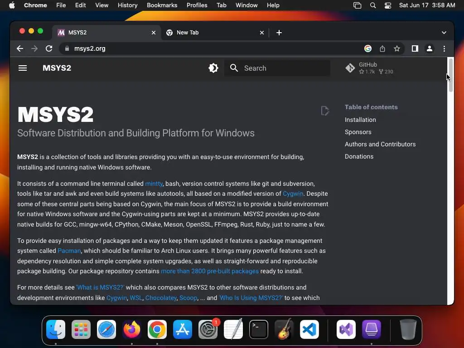Open Safari from the Dock

106,329
